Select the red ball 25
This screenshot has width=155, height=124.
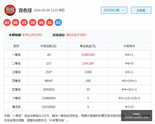24,23
